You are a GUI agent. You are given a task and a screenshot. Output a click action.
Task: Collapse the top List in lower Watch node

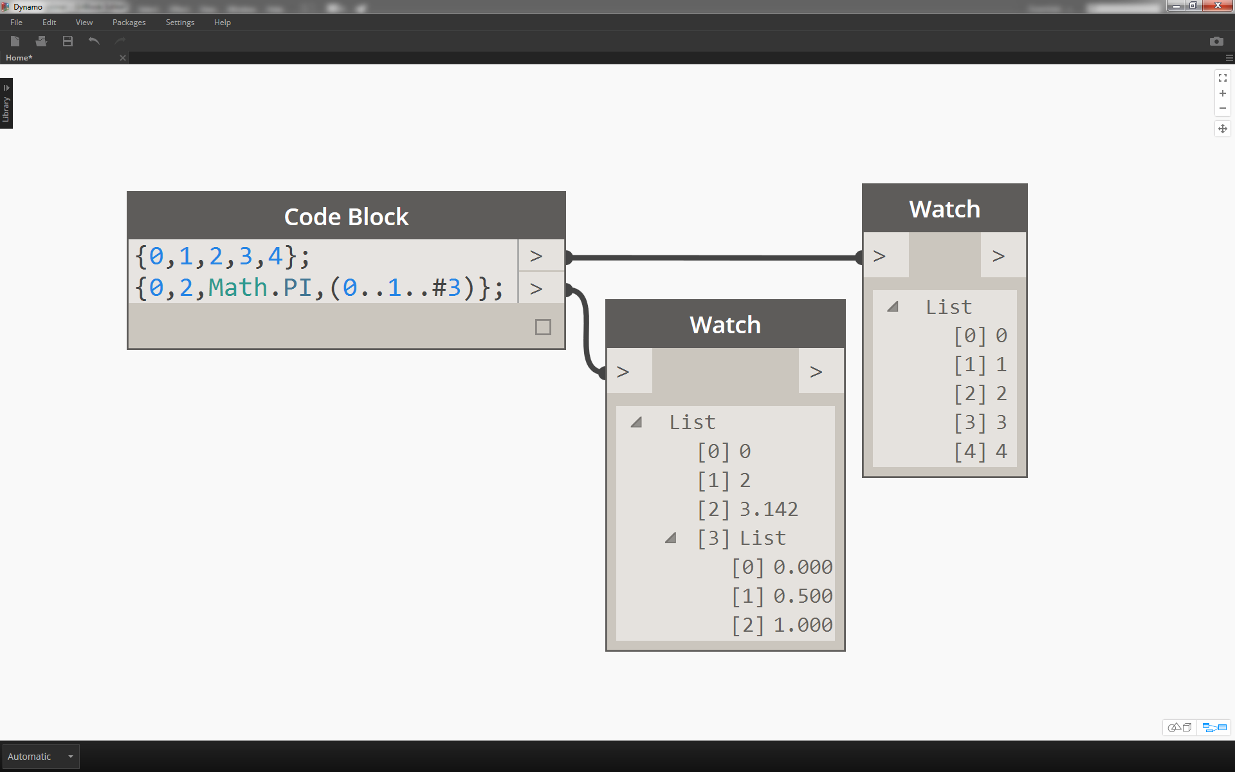pos(636,422)
